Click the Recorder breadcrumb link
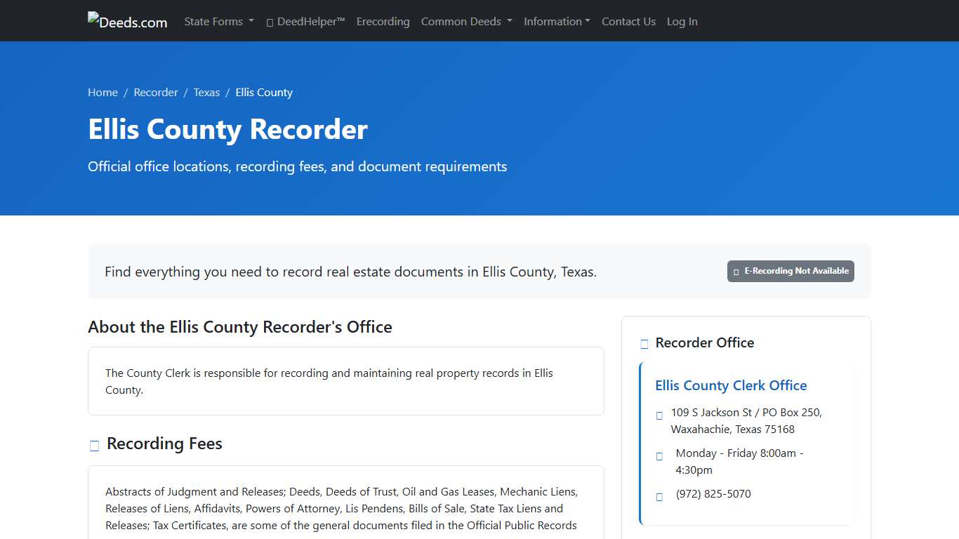 coord(156,92)
